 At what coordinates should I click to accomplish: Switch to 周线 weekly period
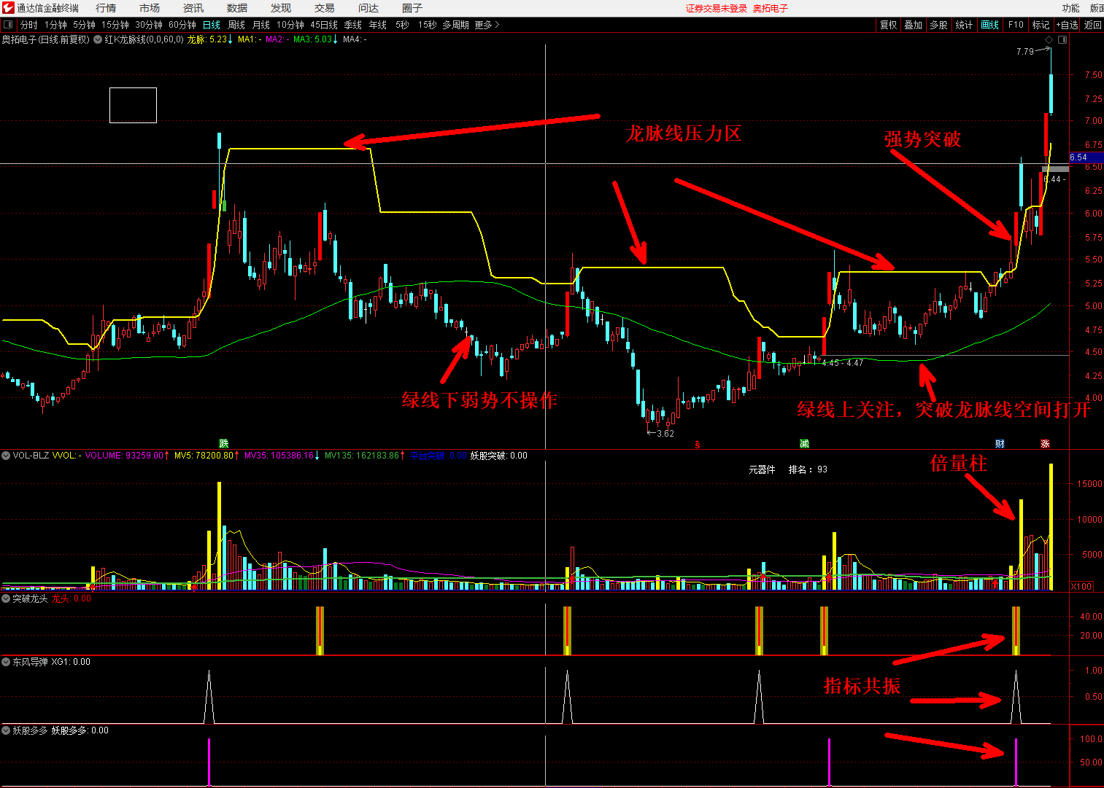pos(236,25)
